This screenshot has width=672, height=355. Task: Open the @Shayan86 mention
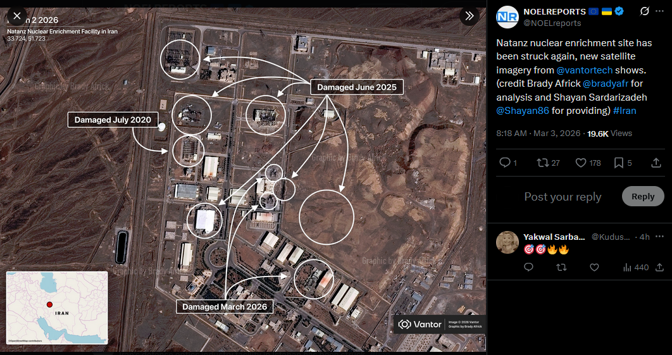523,111
